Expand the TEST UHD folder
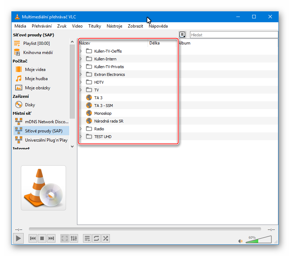 (x=81, y=137)
